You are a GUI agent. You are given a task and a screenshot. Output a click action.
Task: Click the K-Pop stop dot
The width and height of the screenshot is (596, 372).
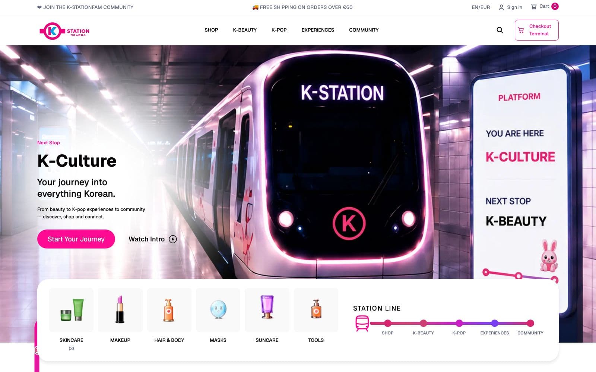pyautogui.click(x=459, y=323)
